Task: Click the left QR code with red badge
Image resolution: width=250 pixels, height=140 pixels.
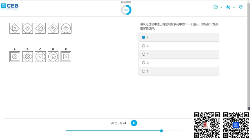Action: 207,125
